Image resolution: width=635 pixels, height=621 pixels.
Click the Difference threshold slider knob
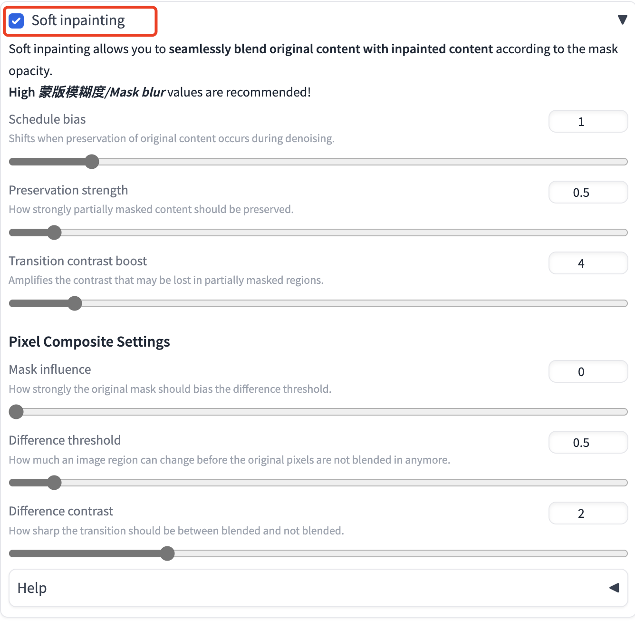point(55,483)
